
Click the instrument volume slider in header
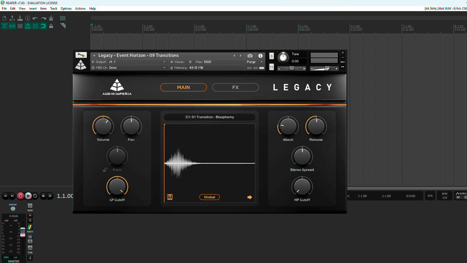click(x=324, y=68)
